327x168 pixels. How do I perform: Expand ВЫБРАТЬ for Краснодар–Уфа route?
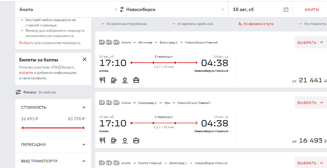tap(310, 103)
